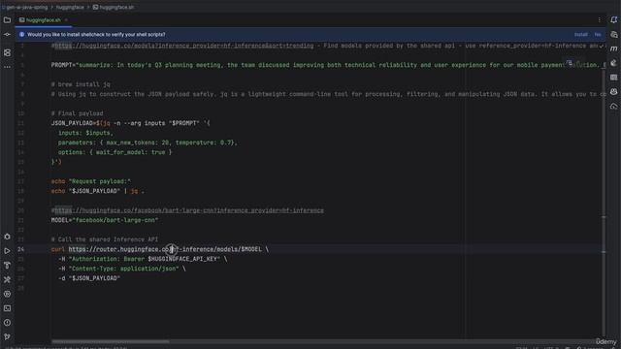Open the Database grid icon in right sidebar
This screenshot has height=349, width=621.
[614, 78]
